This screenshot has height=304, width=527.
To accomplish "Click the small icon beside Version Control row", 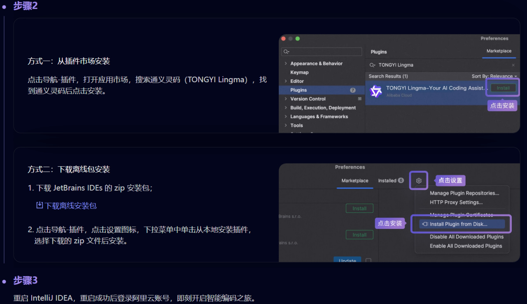I will tap(359, 99).
